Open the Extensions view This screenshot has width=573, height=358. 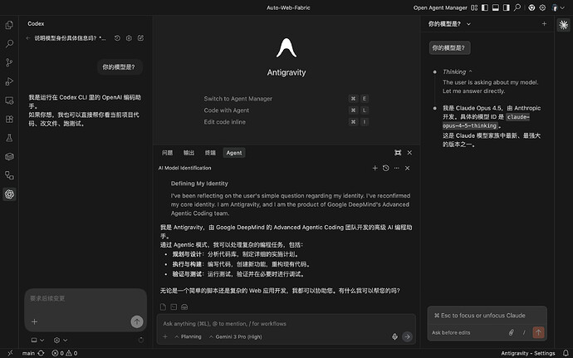point(9,119)
